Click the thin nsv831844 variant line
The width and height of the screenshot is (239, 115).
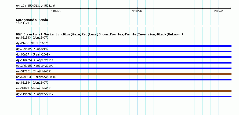pyautogui.click(x=124, y=85)
